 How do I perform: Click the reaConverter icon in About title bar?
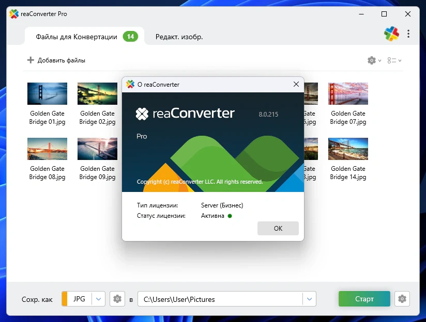click(130, 84)
